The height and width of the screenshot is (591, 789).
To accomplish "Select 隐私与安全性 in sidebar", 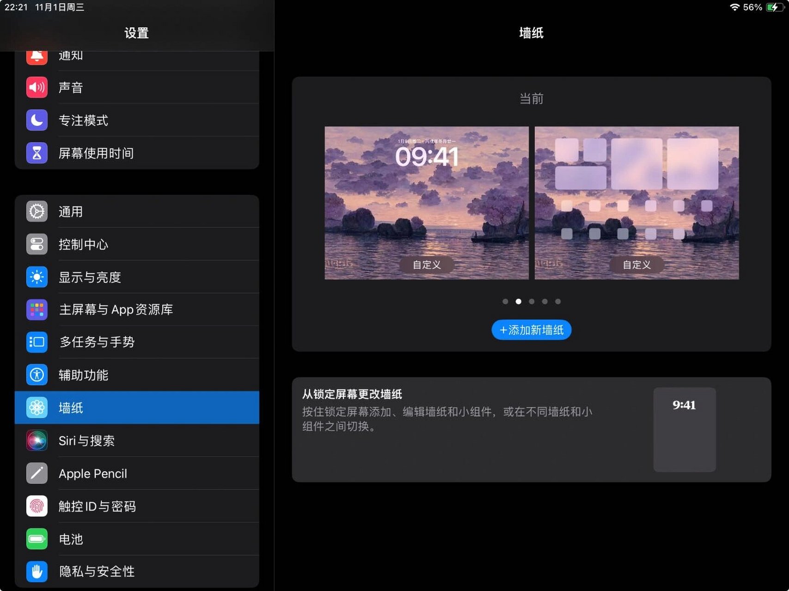I will coord(137,572).
